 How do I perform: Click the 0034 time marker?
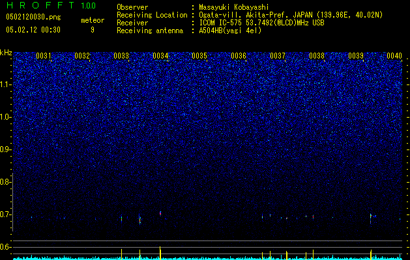[160, 56]
